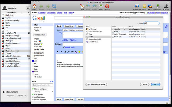Click the Buzz colored bubble icon
172x107 pixels.
point(40,41)
